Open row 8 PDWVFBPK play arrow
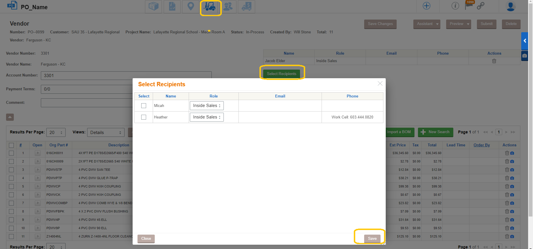 click(38, 211)
